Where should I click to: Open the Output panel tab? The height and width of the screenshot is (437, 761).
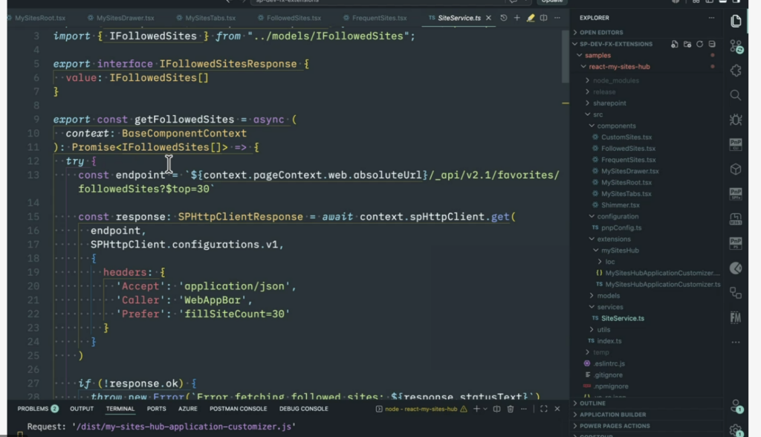[82, 409]
